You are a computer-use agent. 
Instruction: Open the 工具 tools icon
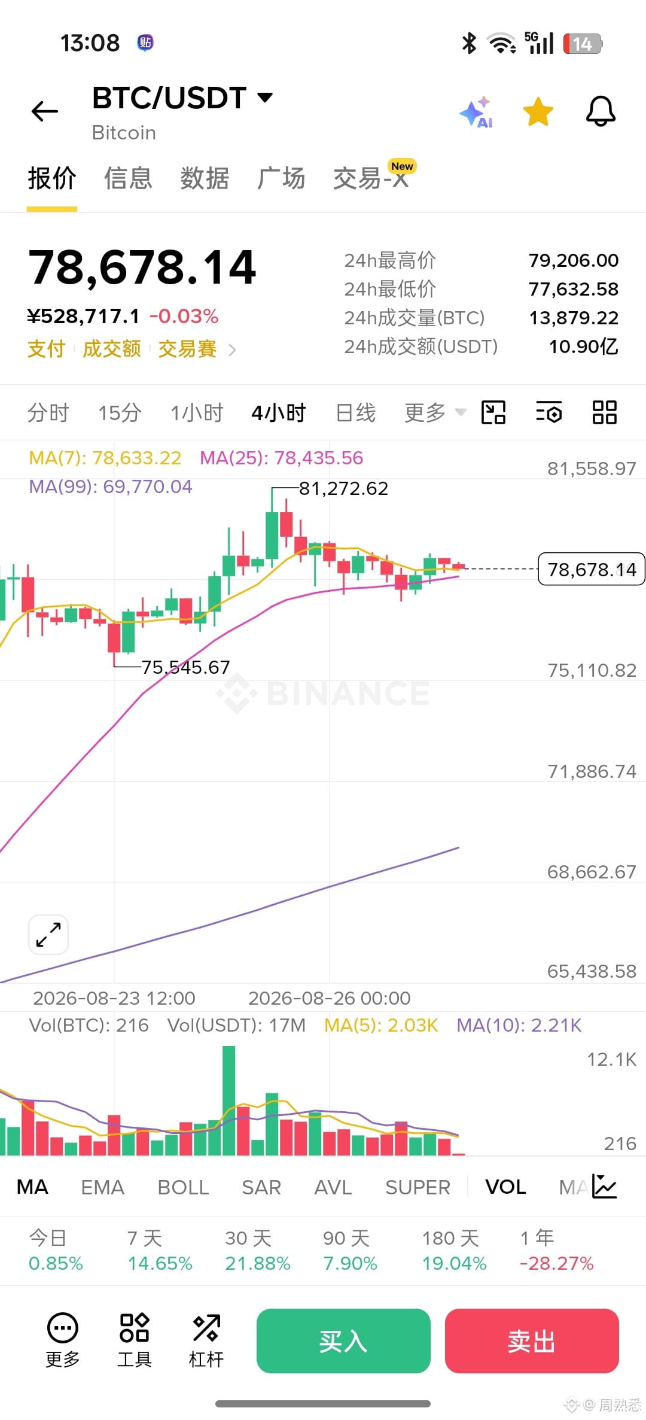(x=135, y=1340)
